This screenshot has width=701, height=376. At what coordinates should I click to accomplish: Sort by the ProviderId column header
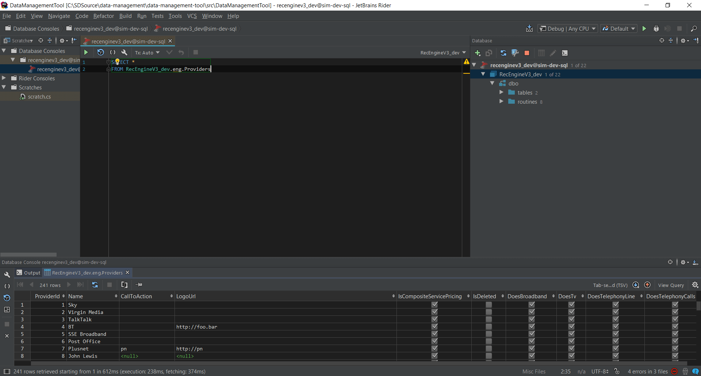click(50, 296)
